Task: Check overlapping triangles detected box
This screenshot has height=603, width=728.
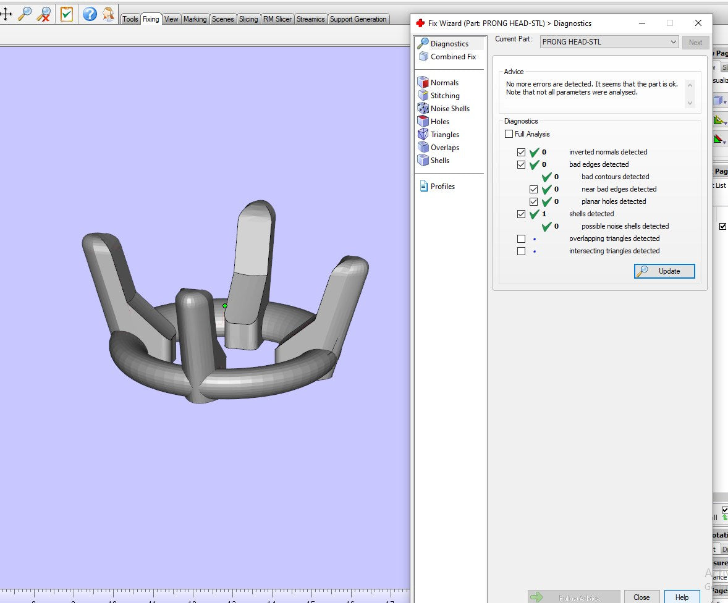Action: point(521,239)
